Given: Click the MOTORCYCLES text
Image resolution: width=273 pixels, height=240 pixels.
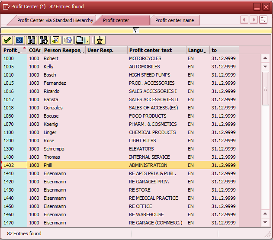Looking at the screenshot, I should (x=145, y=58).
